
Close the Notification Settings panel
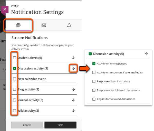click(5, 10)
